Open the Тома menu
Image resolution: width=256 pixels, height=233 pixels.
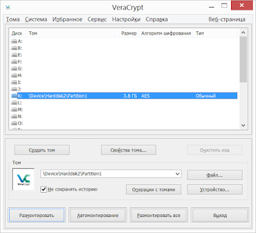pos(13,19)
